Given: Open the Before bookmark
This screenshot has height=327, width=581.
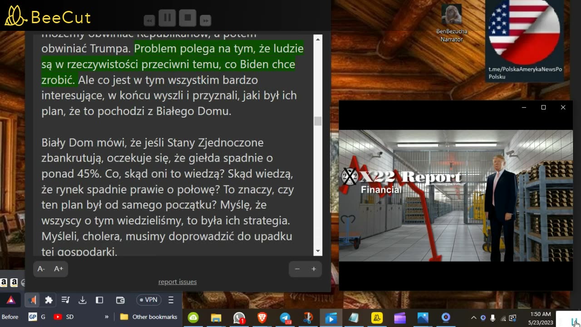Looking at the screenshot, I should click(10, 317).
